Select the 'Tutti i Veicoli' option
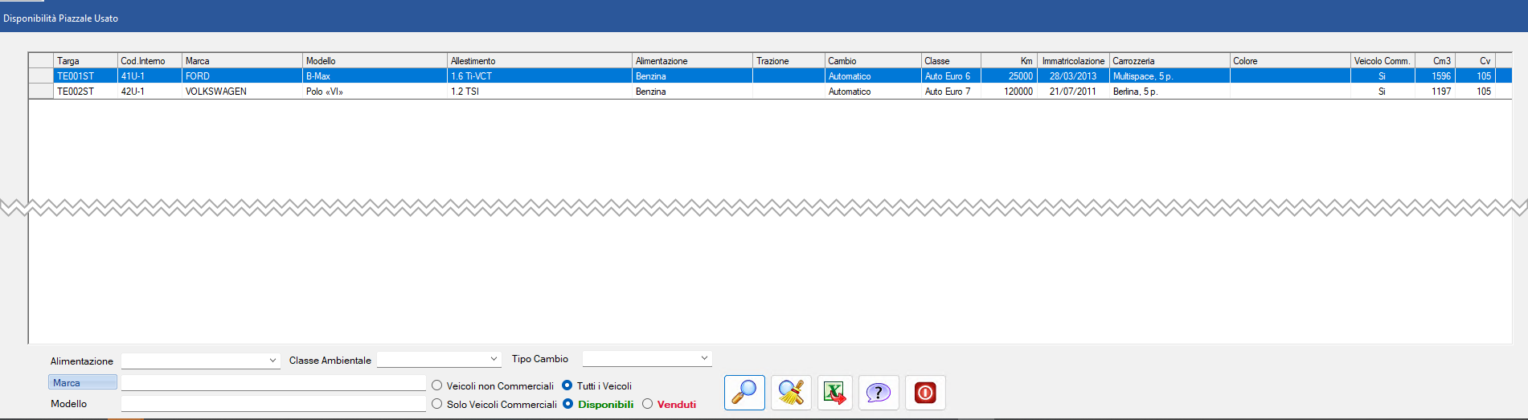This screenshot has height=420, width=1528. click(567, 386)
